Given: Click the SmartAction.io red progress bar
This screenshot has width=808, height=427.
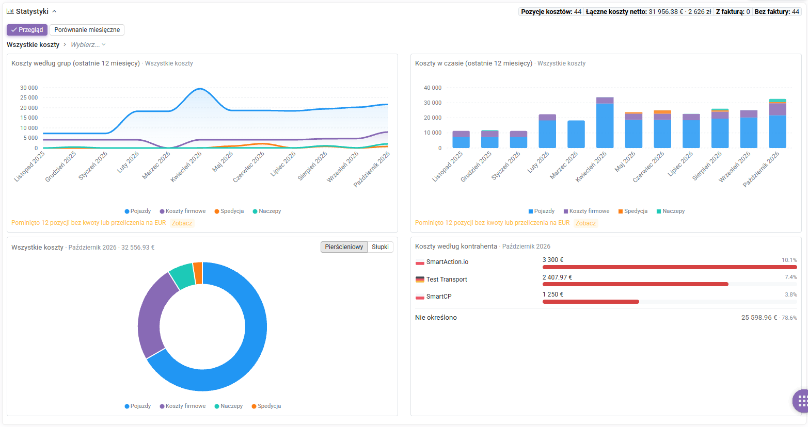Looking at the screenshot, I should tap(670, 267).
